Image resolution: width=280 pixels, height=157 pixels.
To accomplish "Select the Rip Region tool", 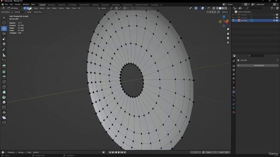I will pos(4,123).
